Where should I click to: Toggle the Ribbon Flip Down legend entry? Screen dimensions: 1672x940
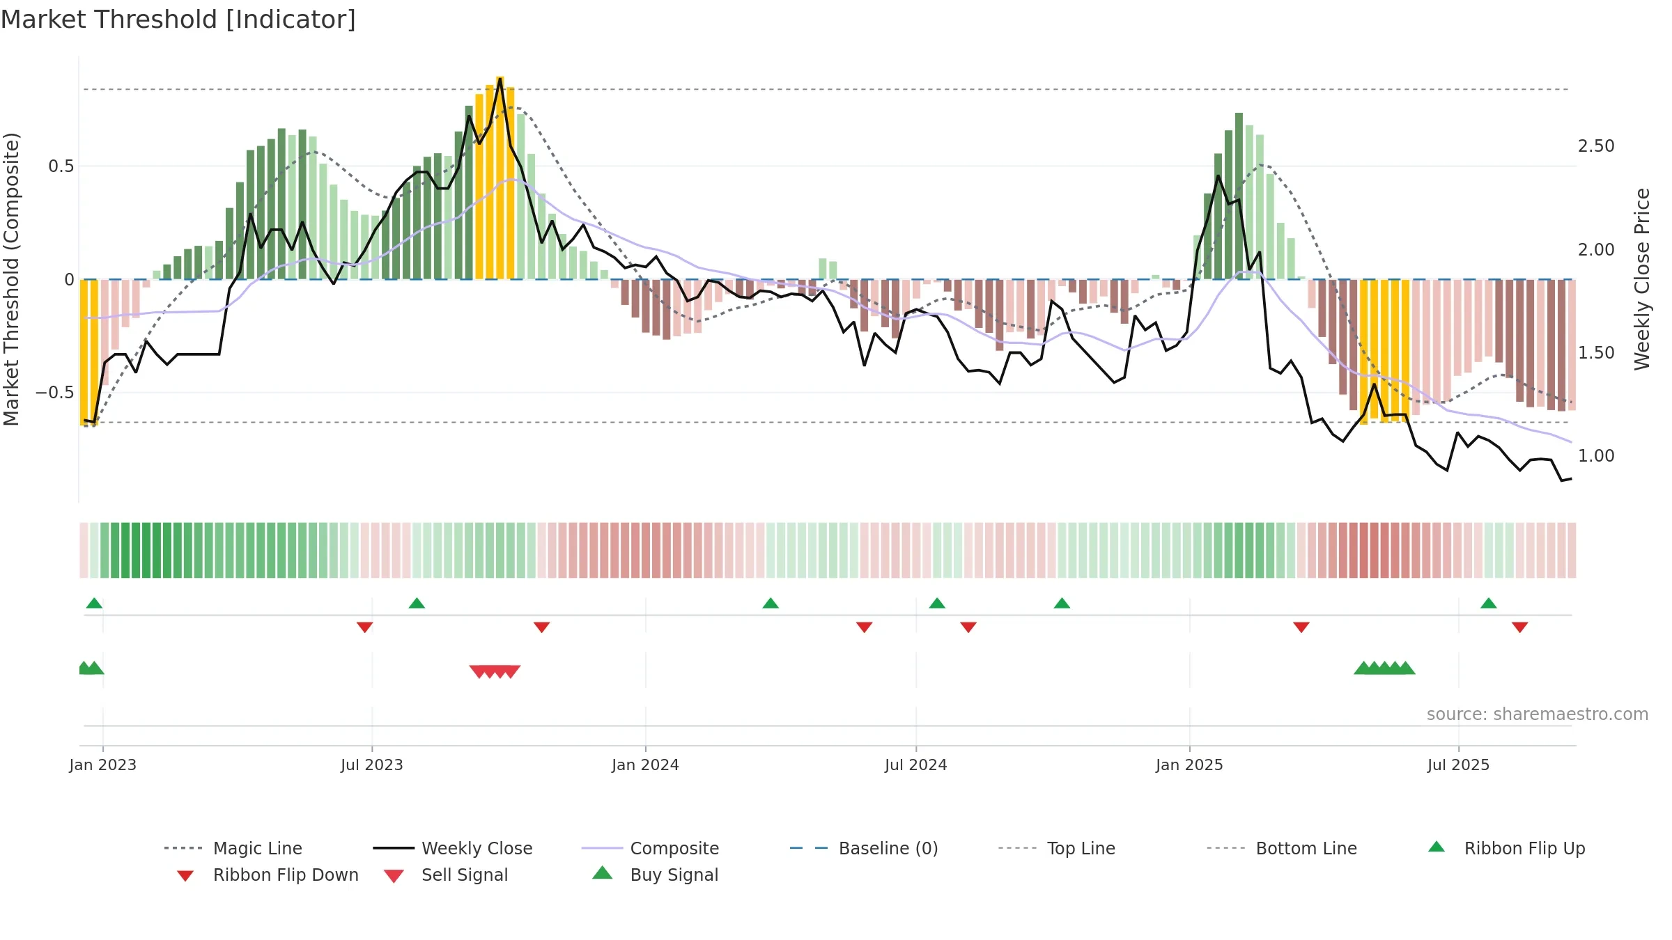pyautogui.click(x=267, y=875)
